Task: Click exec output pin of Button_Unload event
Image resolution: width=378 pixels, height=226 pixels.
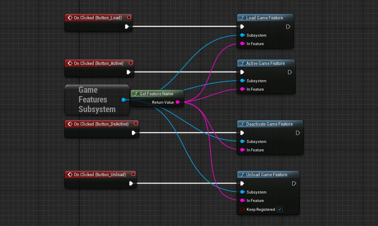Action: click(131, 183)
